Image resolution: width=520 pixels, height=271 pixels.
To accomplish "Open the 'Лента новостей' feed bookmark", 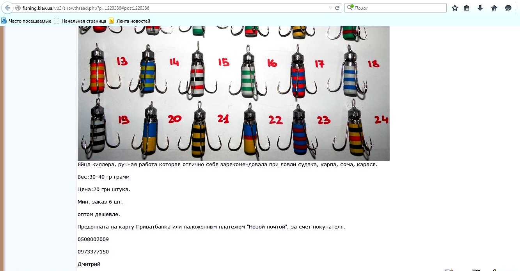I will click(130, 21).
